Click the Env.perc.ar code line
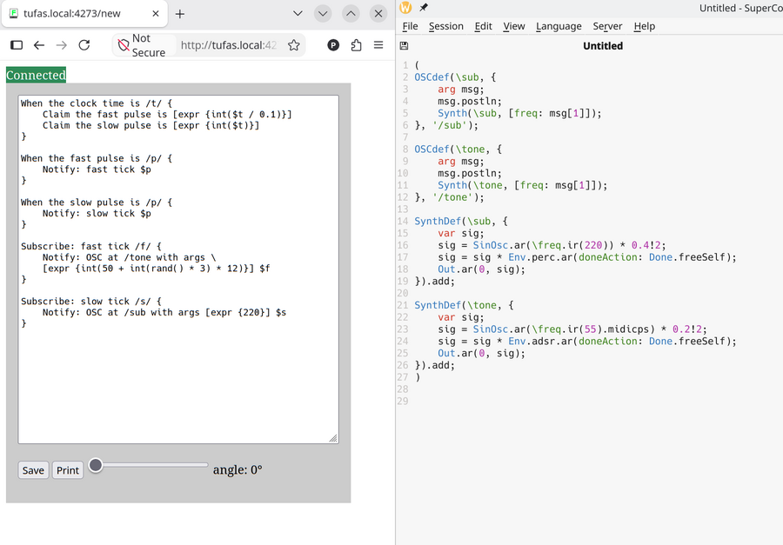783x545 pixels. coord(587,257)
